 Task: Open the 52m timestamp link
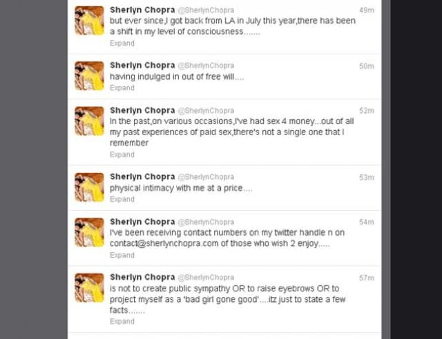point(367,111)
